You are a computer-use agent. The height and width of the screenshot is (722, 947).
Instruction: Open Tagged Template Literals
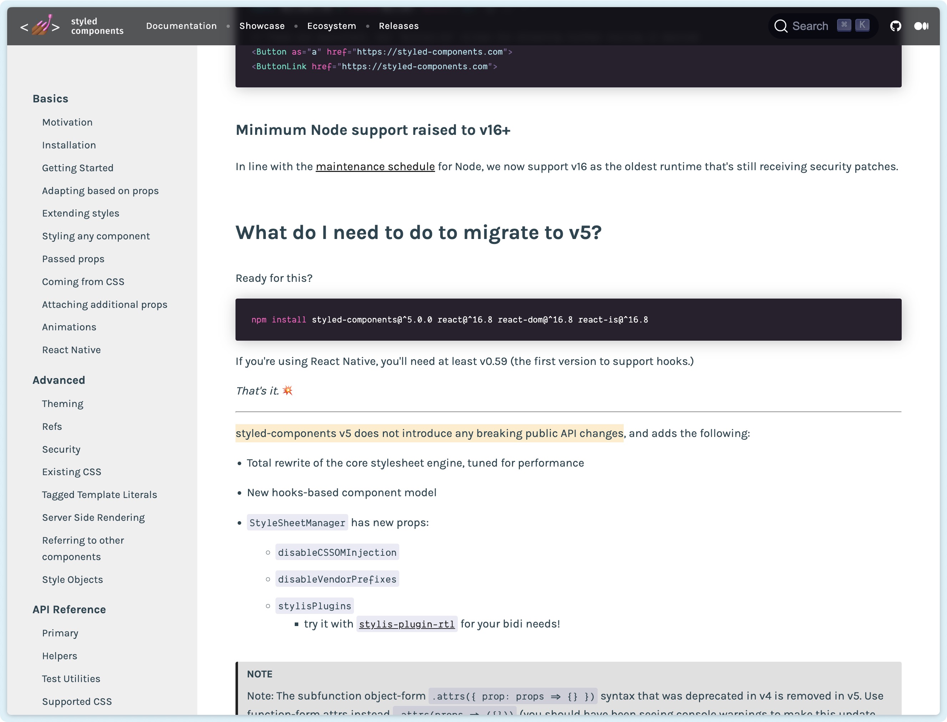[99, 495]
